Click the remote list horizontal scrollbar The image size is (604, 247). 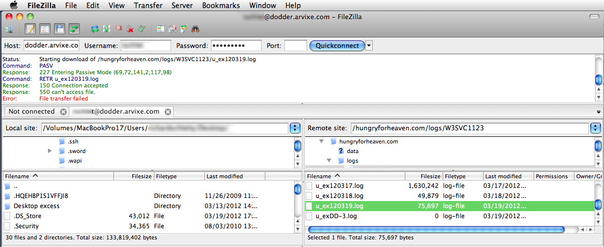coord(436,229)
